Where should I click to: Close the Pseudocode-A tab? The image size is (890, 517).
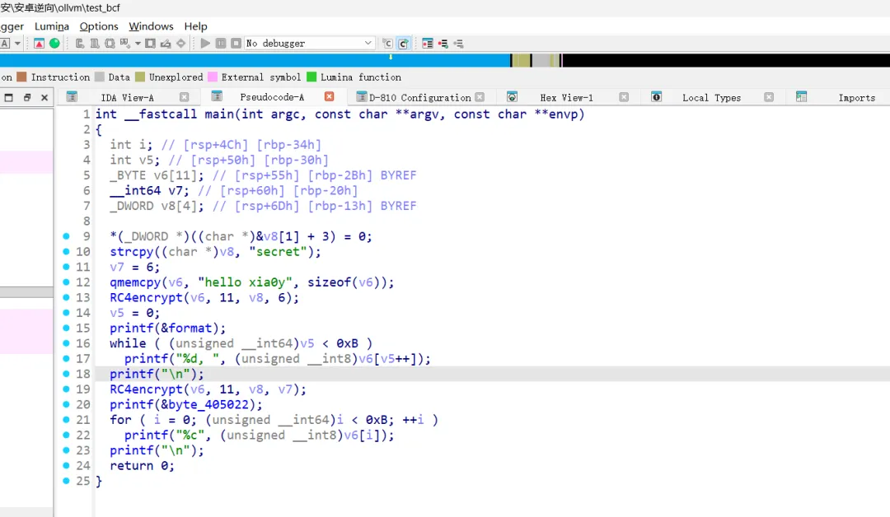[329, 97]
